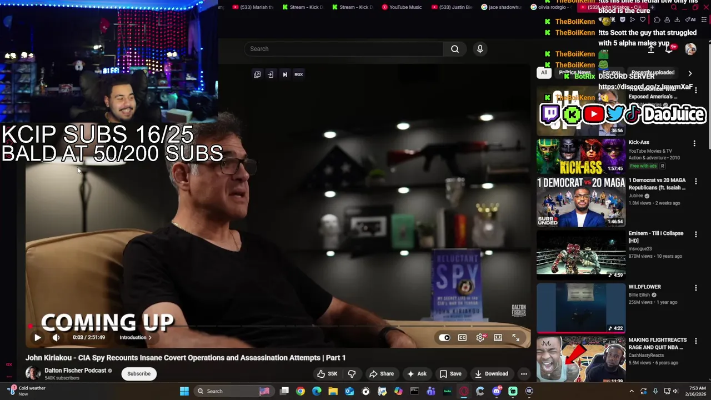The image size is (711, 400).
Task: Enter fullscreen mode in the video player
Action: [x=516, y=337]
